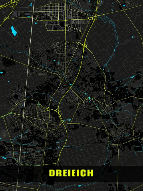This screenshot has width=143, height=191.
Task: Click the bright cyan river widening on the right
Action: pos(133,77)
